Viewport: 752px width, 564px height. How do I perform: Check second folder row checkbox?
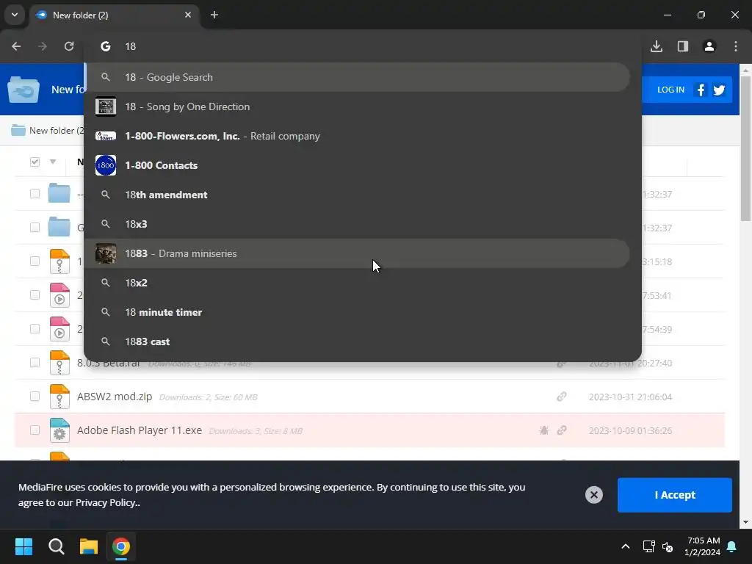35,227
